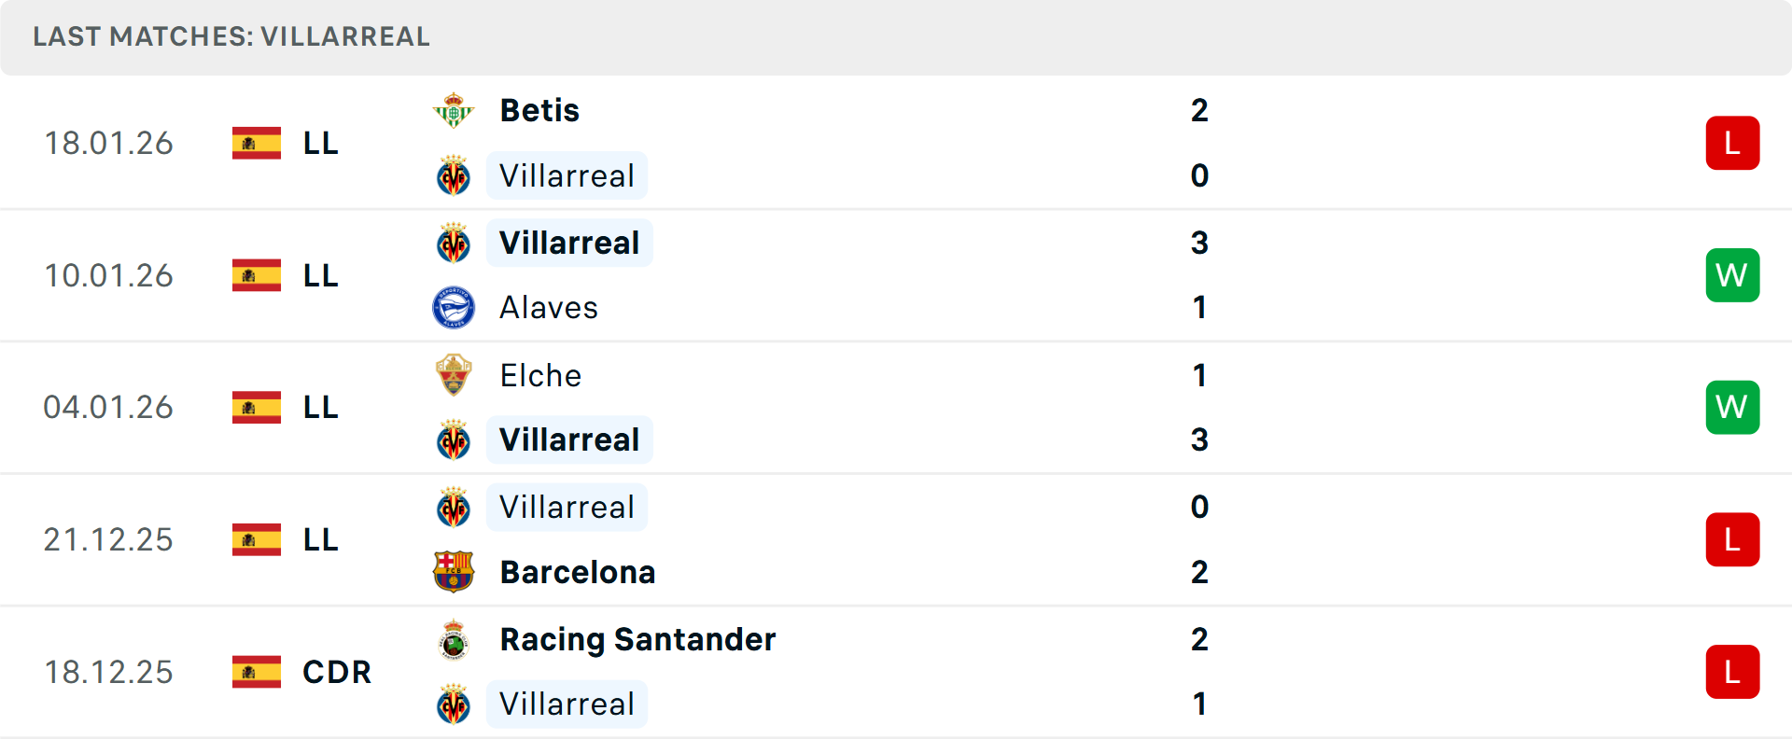Click the loss badge for Betis match
This screenshot has height=739, width=1792.
click(1732, 143)
